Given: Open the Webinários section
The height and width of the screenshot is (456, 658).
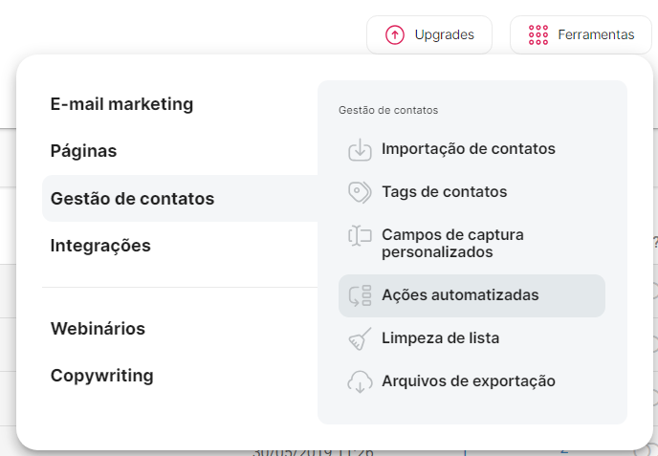Looking at the screenshot, I should click(x=98, y=329).
